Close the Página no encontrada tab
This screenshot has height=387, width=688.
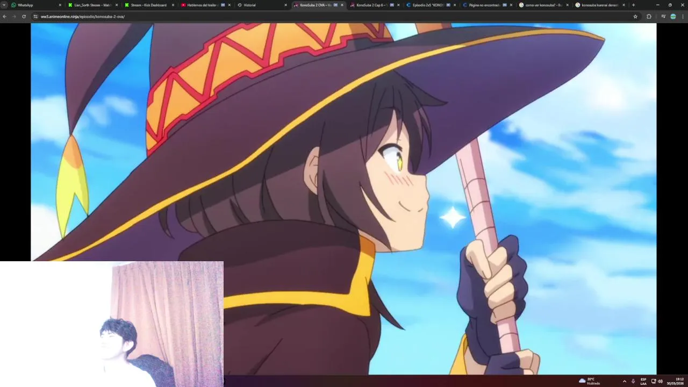511,5
